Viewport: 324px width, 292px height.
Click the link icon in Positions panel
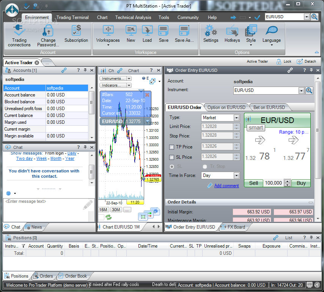click(276, 238)
